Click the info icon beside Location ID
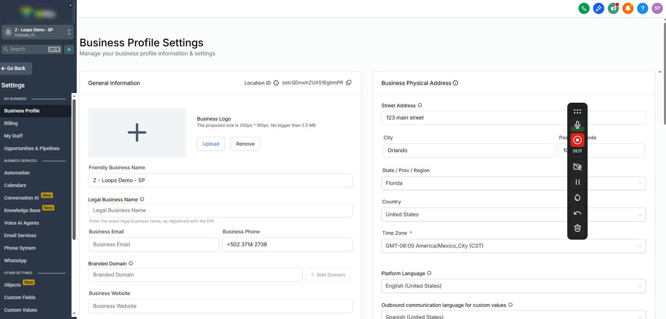The height and width of the screenshot is (319, 666). point(276,83)
